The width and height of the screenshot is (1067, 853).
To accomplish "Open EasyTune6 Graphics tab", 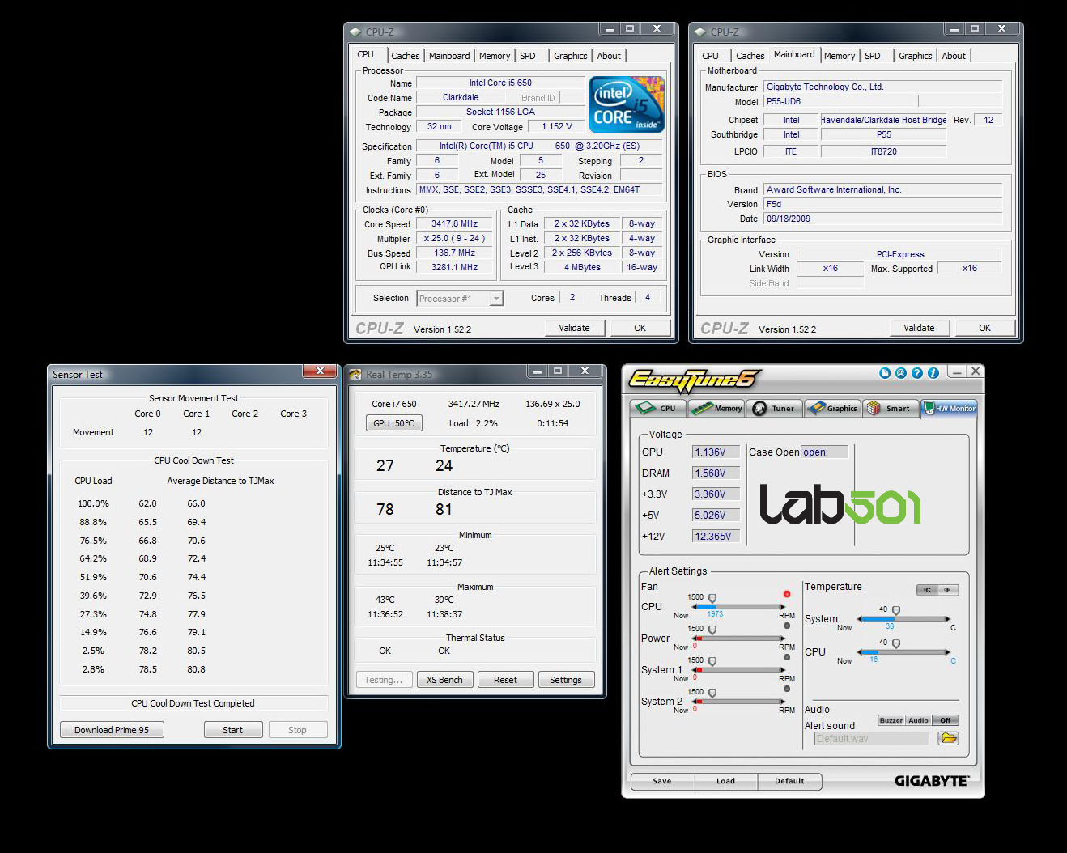I will click(832, 408).
